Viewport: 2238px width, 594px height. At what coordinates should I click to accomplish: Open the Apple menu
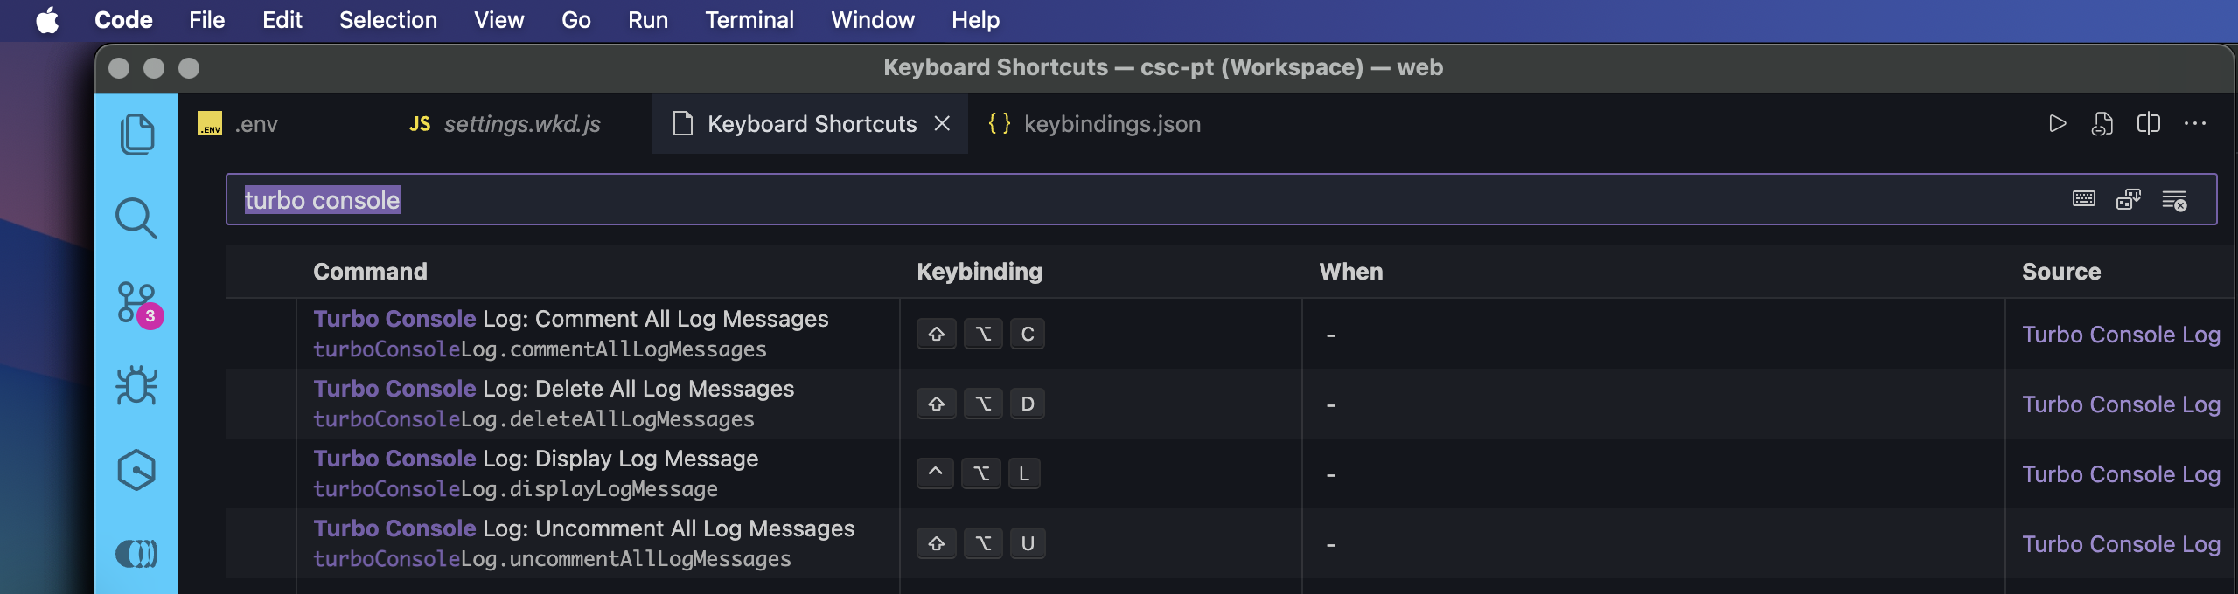point(47,20)
